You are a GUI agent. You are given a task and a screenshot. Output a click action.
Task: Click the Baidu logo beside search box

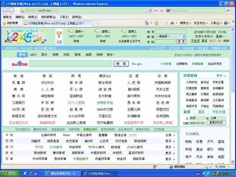point(20,64)
